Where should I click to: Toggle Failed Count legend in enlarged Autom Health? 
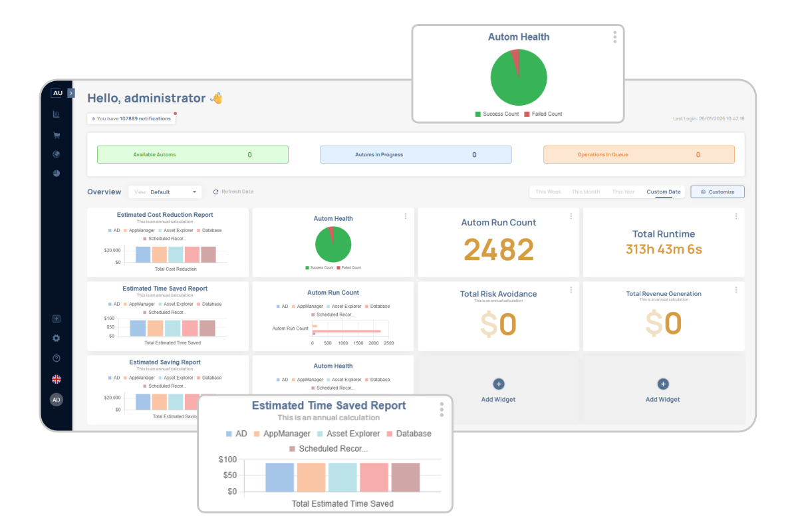point(543,114)
